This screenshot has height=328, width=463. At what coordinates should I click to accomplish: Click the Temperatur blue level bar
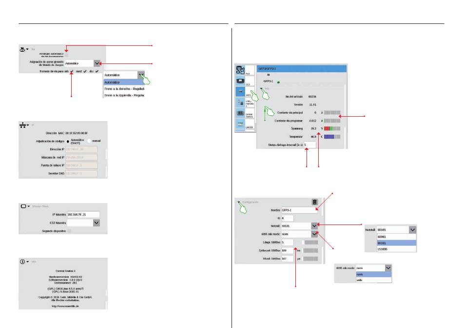[332, 137]
